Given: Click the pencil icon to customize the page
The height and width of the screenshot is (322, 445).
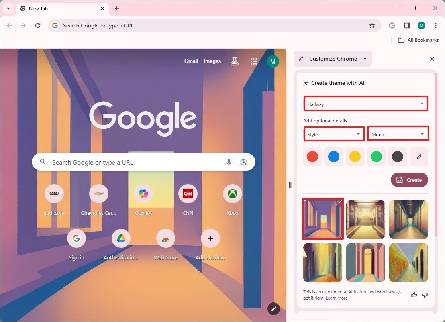Looking at the screenshot, I should [274, 309].
